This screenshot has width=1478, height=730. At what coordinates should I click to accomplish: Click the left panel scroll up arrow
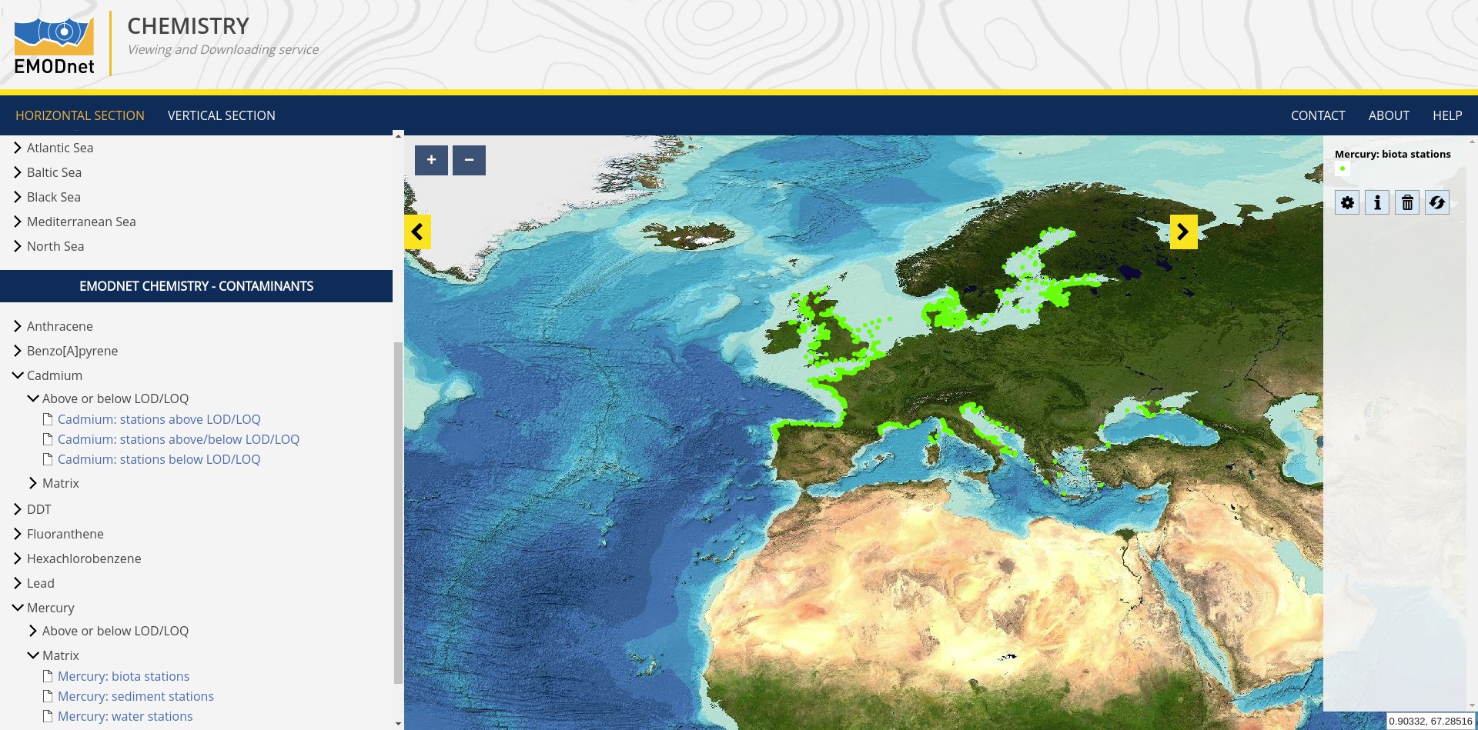[x=398, y=135]
